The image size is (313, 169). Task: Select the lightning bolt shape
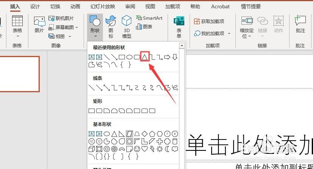click(152, 149)
